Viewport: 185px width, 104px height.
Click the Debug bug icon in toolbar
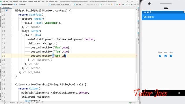click(104, 5)
